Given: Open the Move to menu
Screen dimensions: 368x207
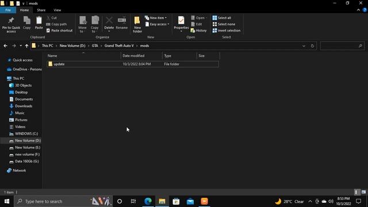Looking at the screenshot, I should (x=82, y=24).
